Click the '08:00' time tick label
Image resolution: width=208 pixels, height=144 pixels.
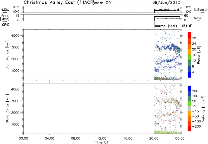[x=75, y=139]
